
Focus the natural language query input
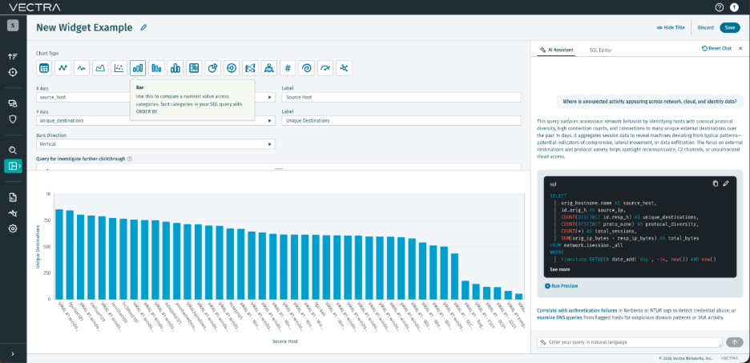[630, 342]
